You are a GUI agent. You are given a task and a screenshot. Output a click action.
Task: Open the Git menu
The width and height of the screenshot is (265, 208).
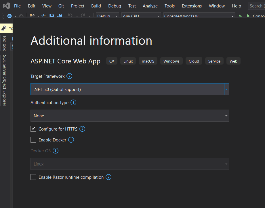pos(61,6)
